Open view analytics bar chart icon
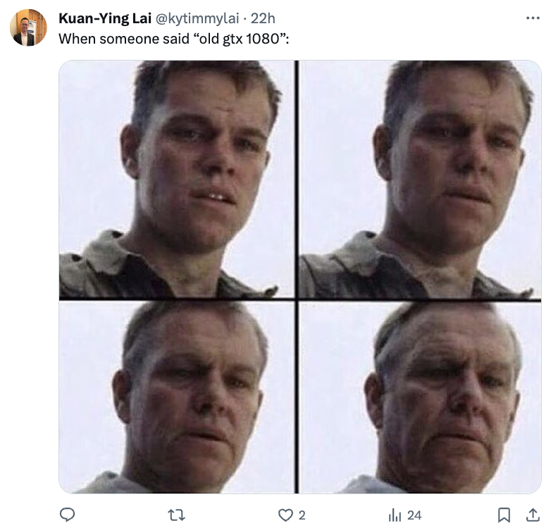The height and width of the screenshot is (528, 551). tap(395, 515)
